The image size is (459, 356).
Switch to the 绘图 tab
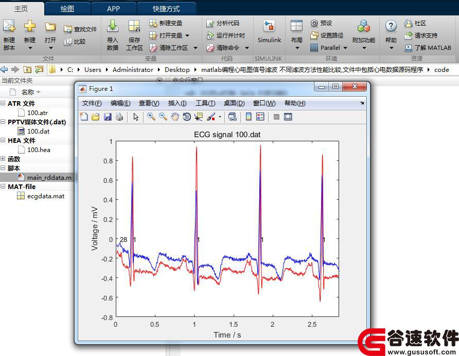click(x=67, y=9)
